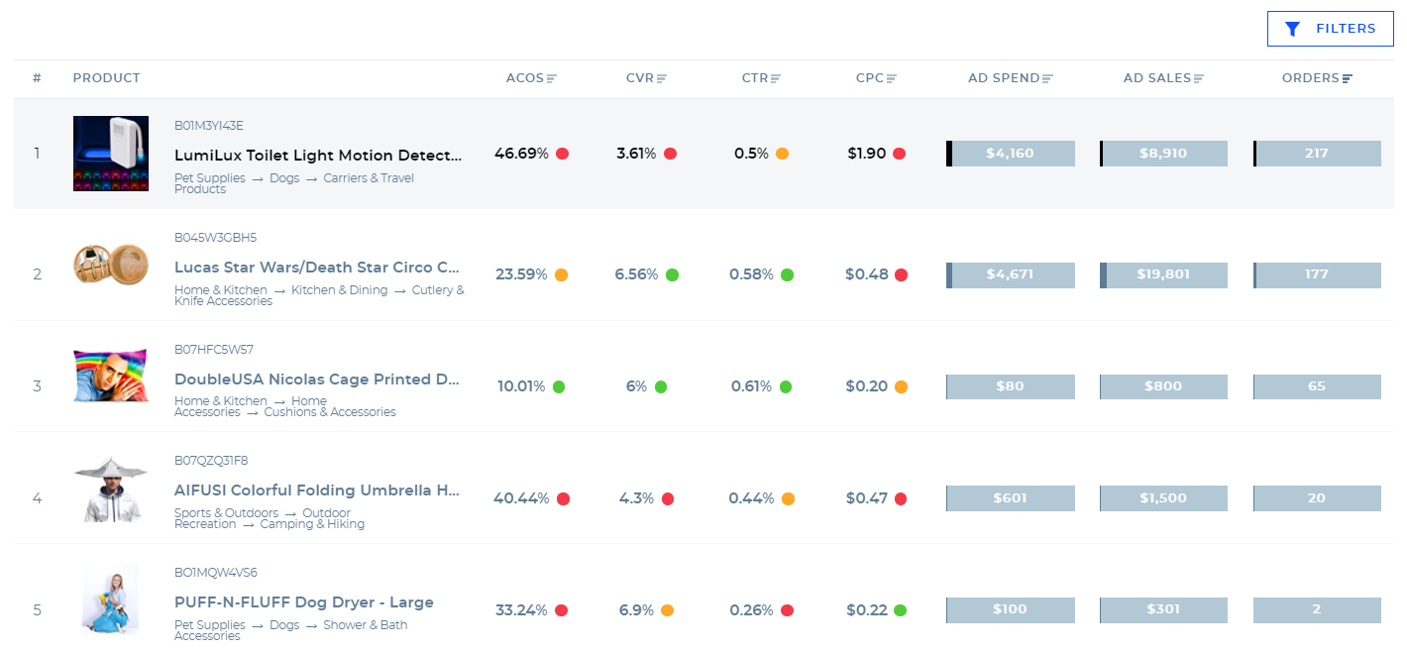Click the 217 orders bar
This screenshot has height=654, width=1407.
pyautogui.click(x=1317, y=154)
